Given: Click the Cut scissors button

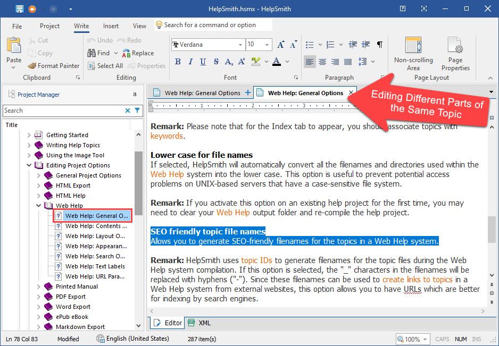Looking at the screenshot, I should click(38, 40).
